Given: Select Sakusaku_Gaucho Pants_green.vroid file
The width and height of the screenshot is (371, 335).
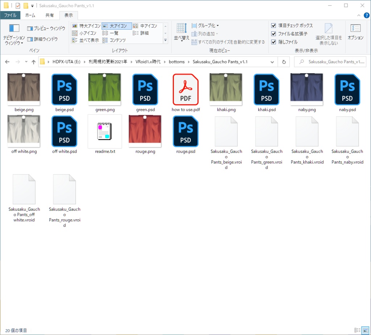Looking at the screenshot, I should [x=267, y=143].
